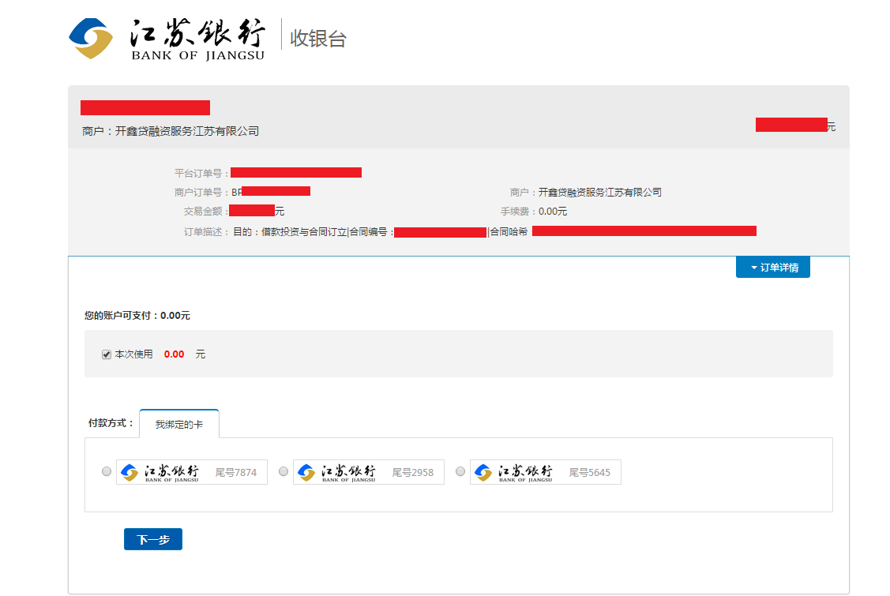Click the 手续费 0.00元 fee text
The image size is (890, 596).
point(534,212)
